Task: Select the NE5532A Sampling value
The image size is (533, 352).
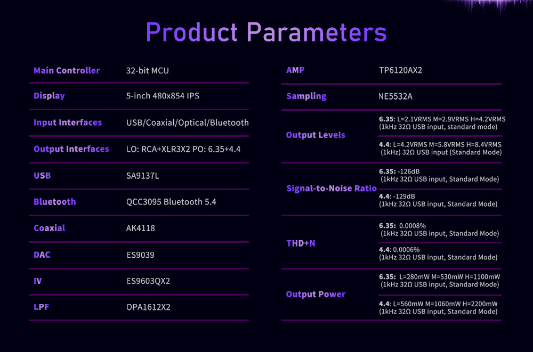Action: click(395, 96)
